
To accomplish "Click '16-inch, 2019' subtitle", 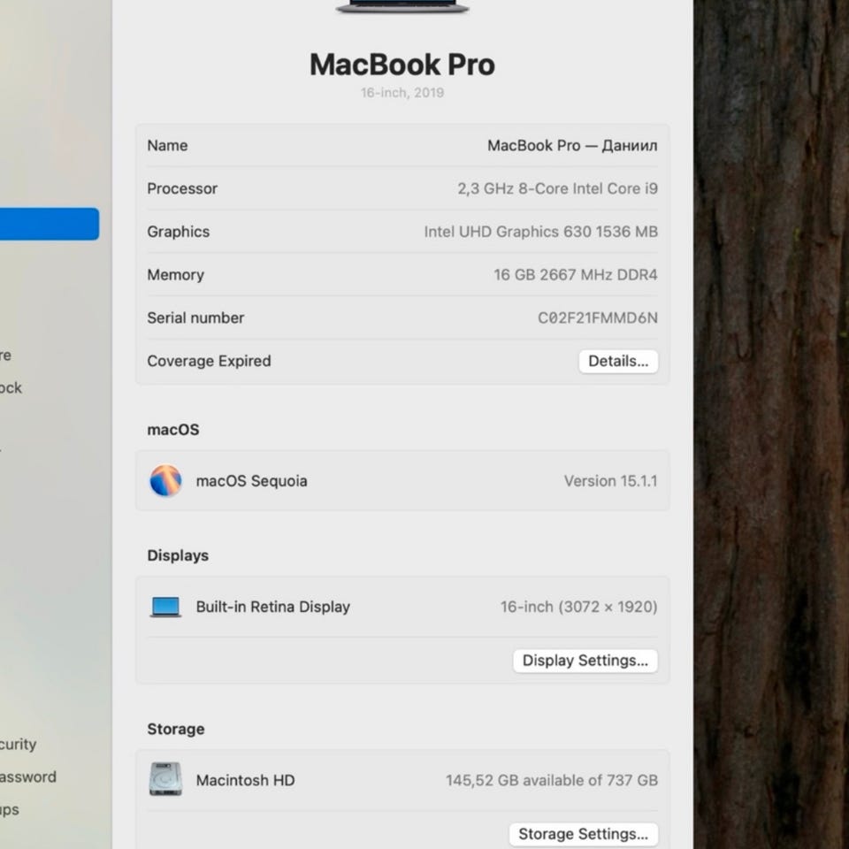I will tap(402, 93).
